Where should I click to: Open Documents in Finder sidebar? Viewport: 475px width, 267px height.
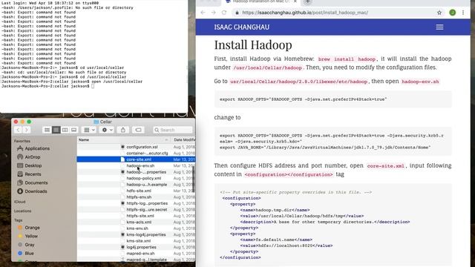[x=33, y=182]
